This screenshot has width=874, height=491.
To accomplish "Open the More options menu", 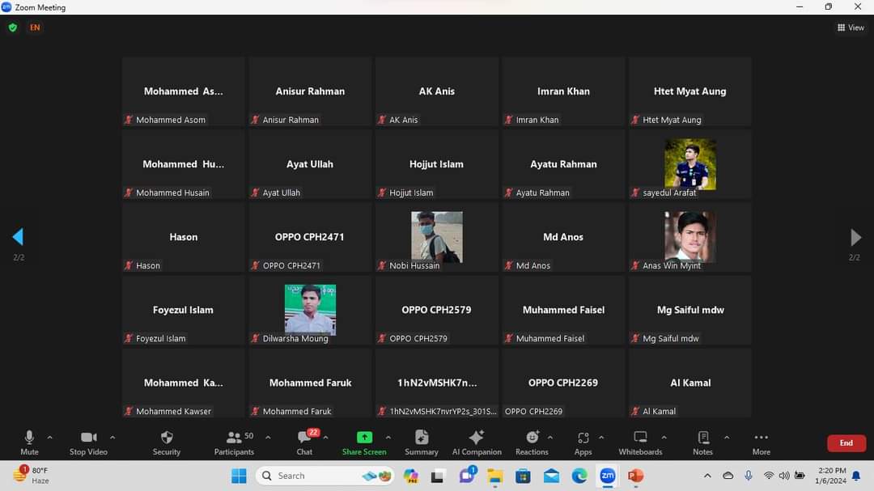I will point(762,443).
